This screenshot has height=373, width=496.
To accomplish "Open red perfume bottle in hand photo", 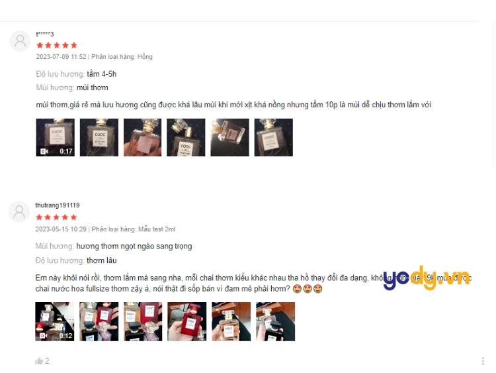I will point(187,322).
